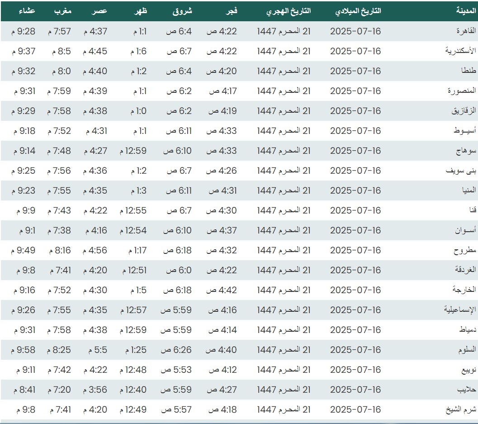The height and width of the screenshot is (424, 478).
Task: Select the الأسكندرية city name
Action: pos(460,51)
